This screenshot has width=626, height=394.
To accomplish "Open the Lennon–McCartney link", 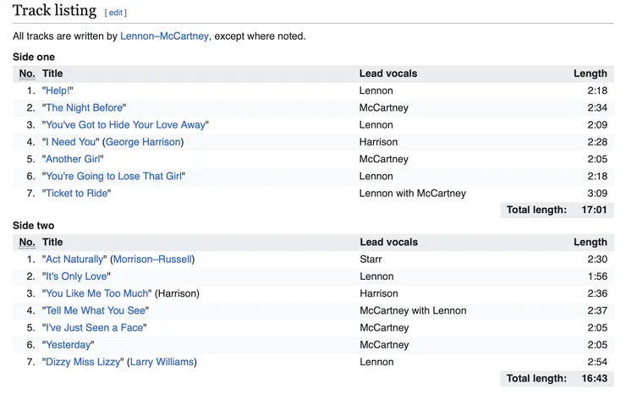I will (x=164, y=36).
